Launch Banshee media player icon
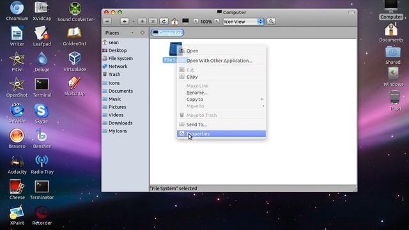409x230 pixels. (x=42, y=139)
